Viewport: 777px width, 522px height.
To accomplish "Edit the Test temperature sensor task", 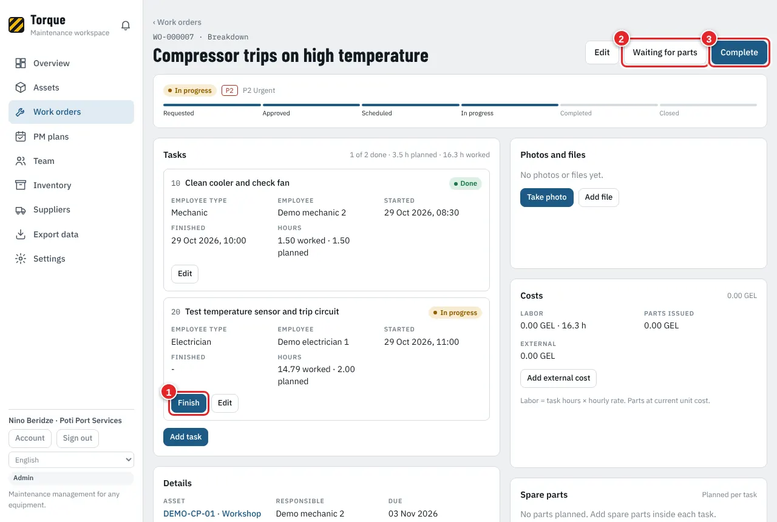I will pos(225,403).
